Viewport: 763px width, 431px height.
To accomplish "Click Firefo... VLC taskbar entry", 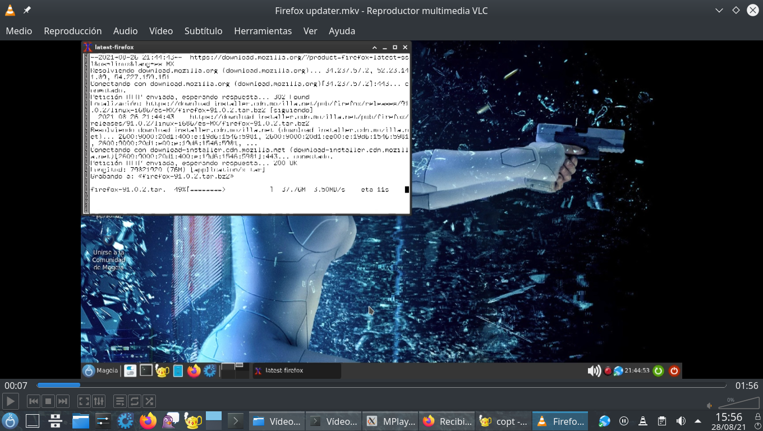I will (x=560, y=421).
